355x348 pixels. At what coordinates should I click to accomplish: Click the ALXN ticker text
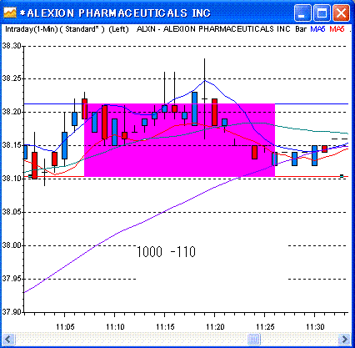(146, 29)
